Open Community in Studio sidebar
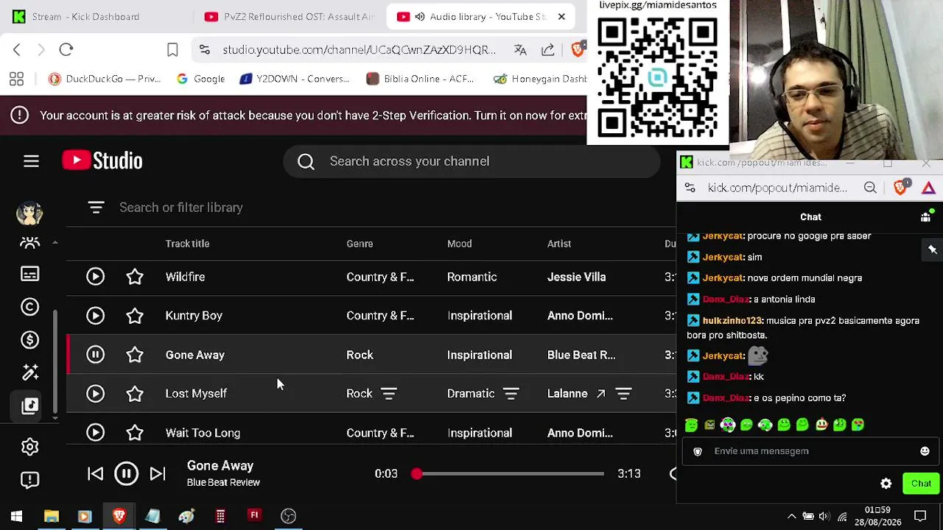The height and width of the screenshot is (530, 943). 29,243
